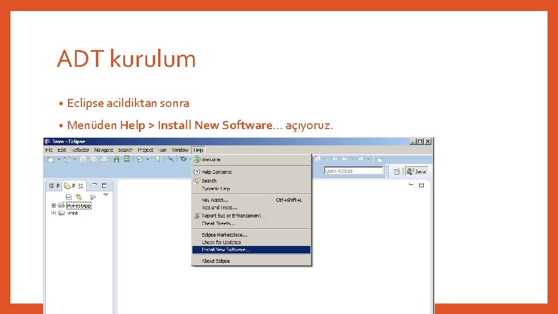This screenshot has width=558, height=314.
Task: Select Dynamic Help in the Help menu
Action: [251, 188]
